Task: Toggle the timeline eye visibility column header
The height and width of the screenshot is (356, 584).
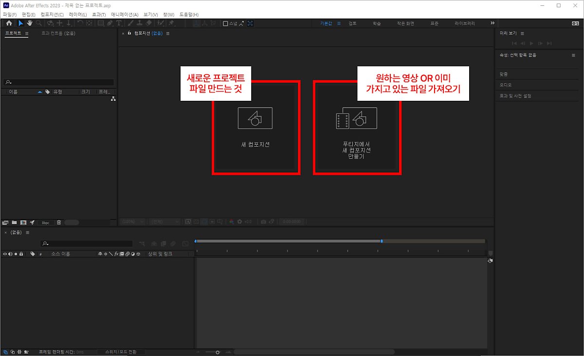Action: (5, 254)
